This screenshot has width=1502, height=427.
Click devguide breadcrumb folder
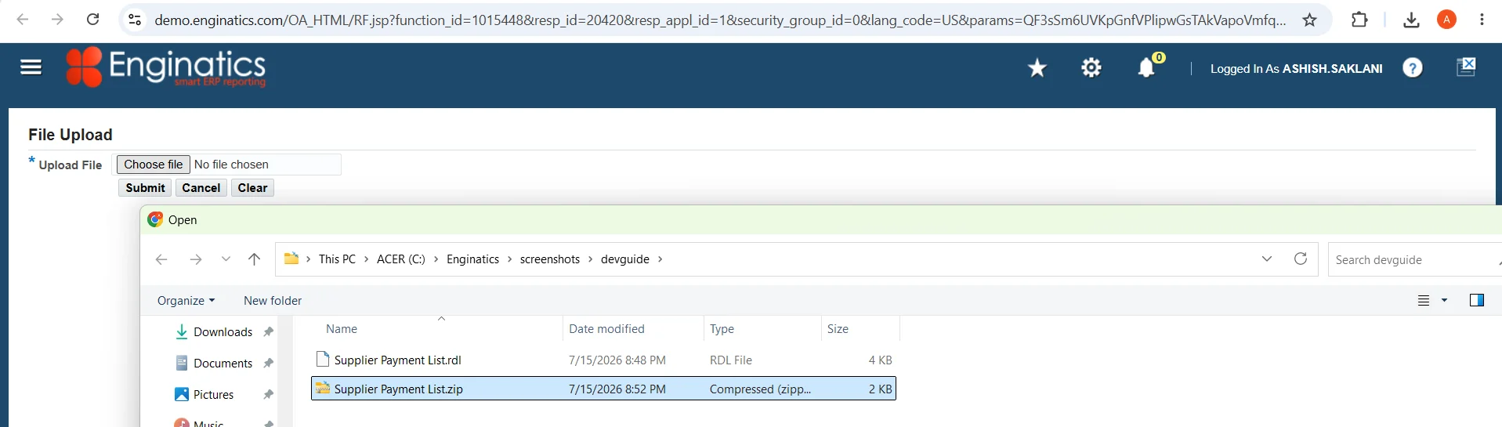(x=625, y=259)
